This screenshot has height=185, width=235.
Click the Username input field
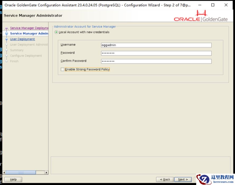pos(156,45)
